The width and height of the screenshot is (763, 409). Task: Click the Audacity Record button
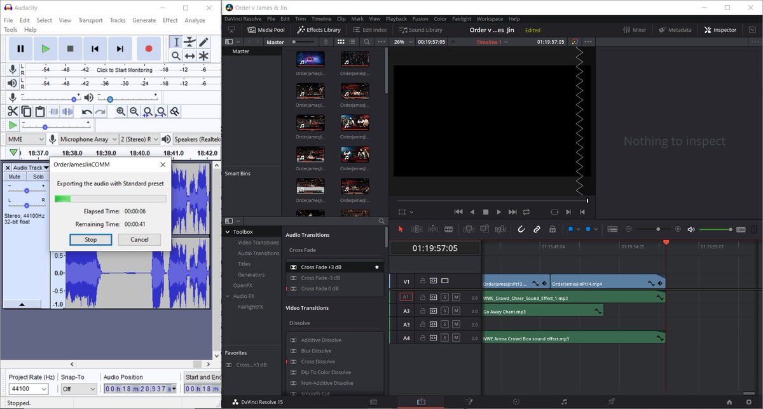pos(149,48)
